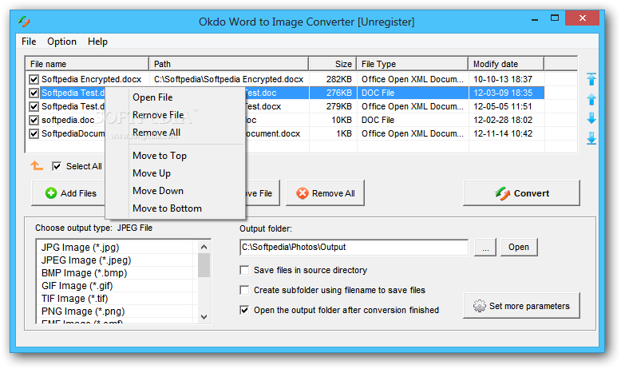Viewport: 621px width, 369px height.
Task: Select BMP Image (*.bmp) output type
Action: pyautogui.click(x=85, y=273)
